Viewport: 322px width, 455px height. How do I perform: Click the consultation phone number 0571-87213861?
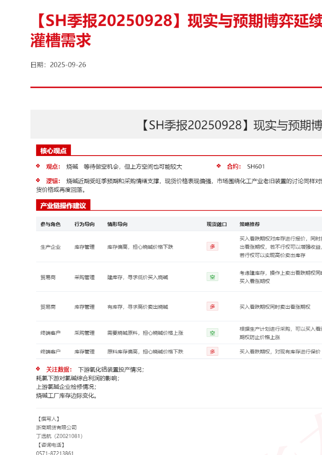coord(55,453)
